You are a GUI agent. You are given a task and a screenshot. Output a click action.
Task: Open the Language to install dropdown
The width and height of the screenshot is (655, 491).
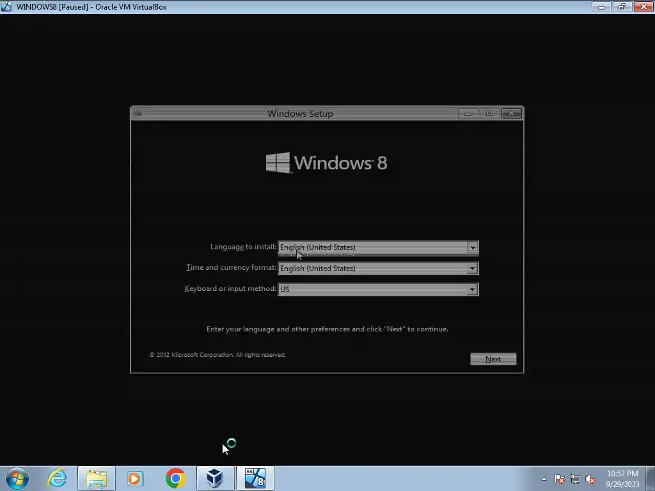point(378,247)
